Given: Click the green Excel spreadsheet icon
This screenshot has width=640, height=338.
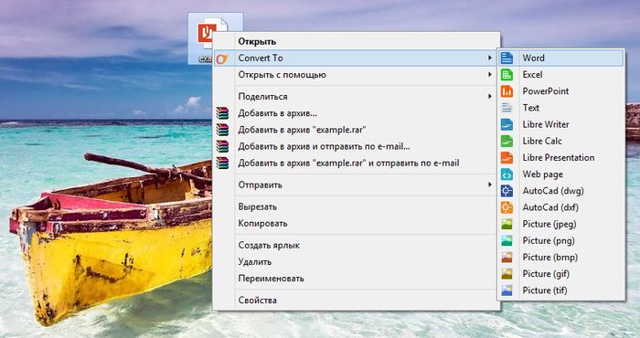Looking at the screenshot, I should 507,75.
